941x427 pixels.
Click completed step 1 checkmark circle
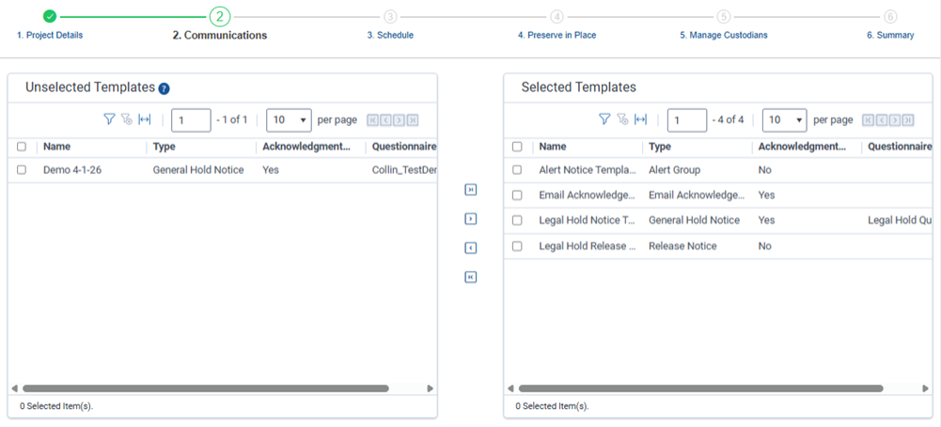point(50,16)
